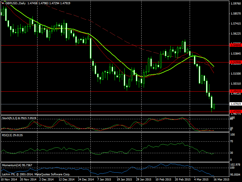
Task: Select the 1.49418 red price level tag
Action: [x=235, y=91]
